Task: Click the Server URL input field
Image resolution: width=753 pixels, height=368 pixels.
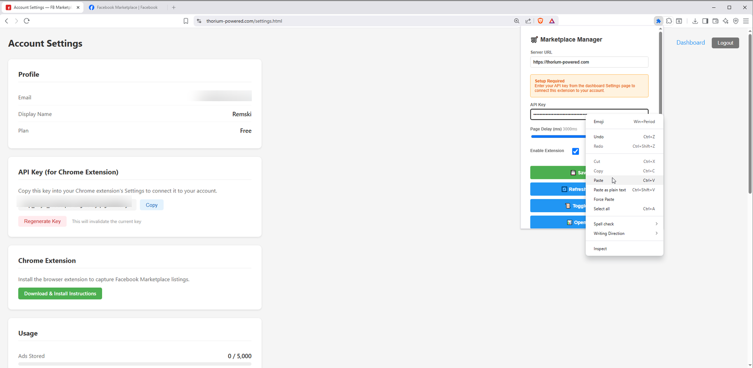Action: 589,62
